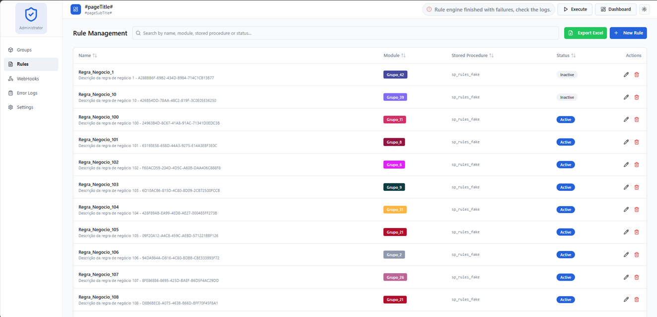
Task: Click the Grupo_31 module tag
Action: 395,210
